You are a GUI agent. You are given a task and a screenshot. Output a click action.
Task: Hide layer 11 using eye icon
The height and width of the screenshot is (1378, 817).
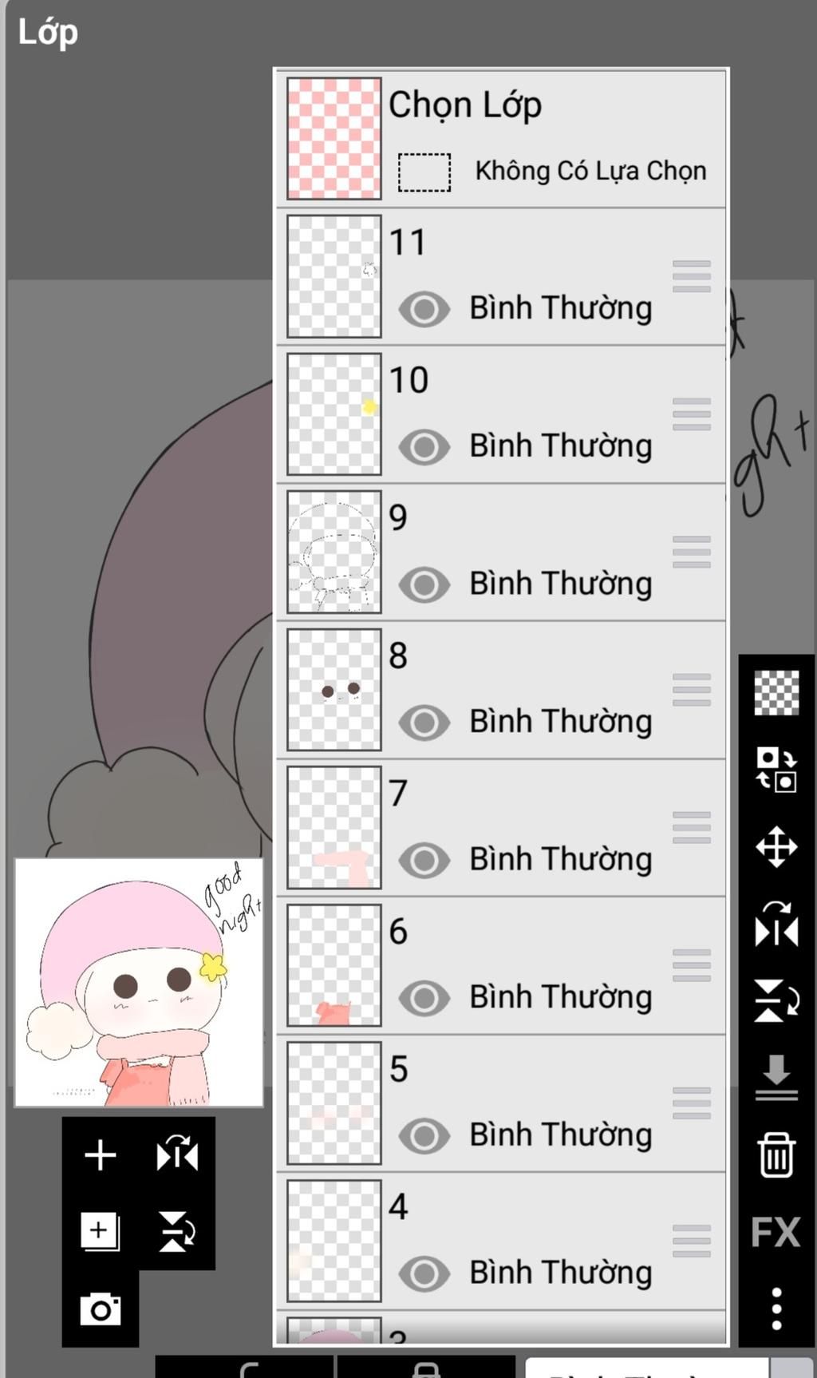pos(424,309)
